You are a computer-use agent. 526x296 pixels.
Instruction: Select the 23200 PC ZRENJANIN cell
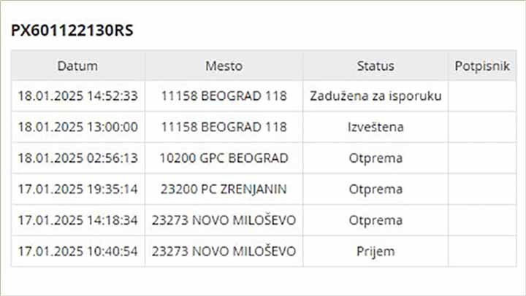pyautogui.click(x=224, y=190)
